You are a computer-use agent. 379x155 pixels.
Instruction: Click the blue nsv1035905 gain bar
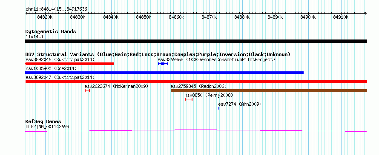tap(164, 73)
